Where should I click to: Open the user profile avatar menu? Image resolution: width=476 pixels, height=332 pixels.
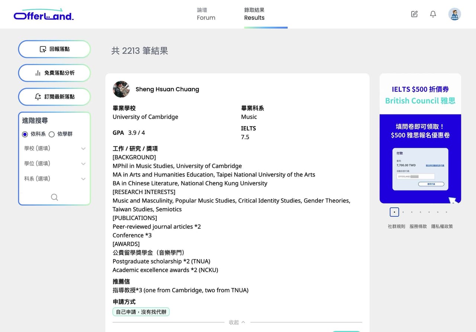(454, 14)
